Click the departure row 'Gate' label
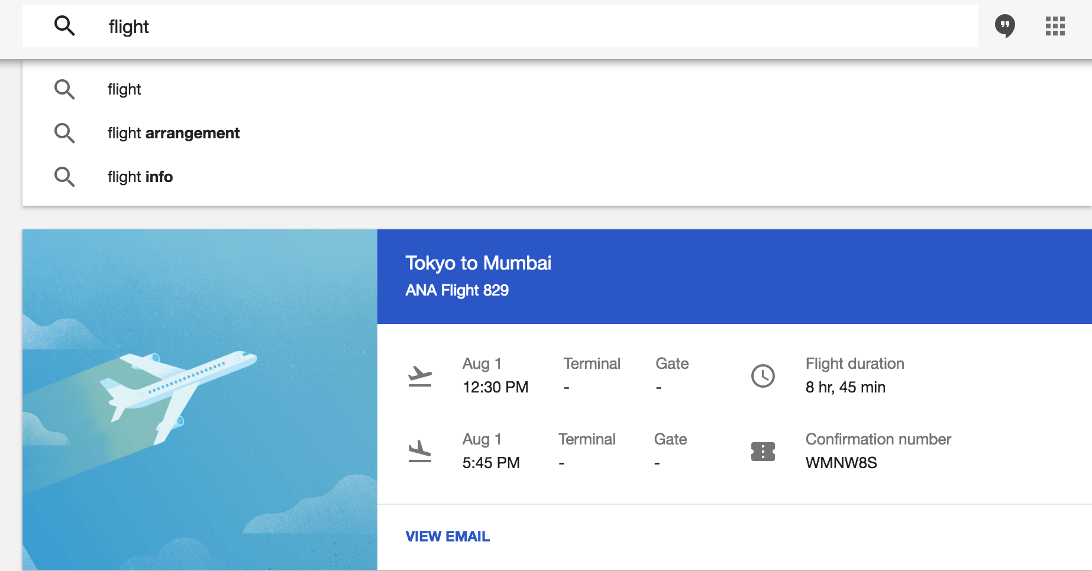Image resolution: width=1092 pixels, height=571 pixels. [672, 364]
